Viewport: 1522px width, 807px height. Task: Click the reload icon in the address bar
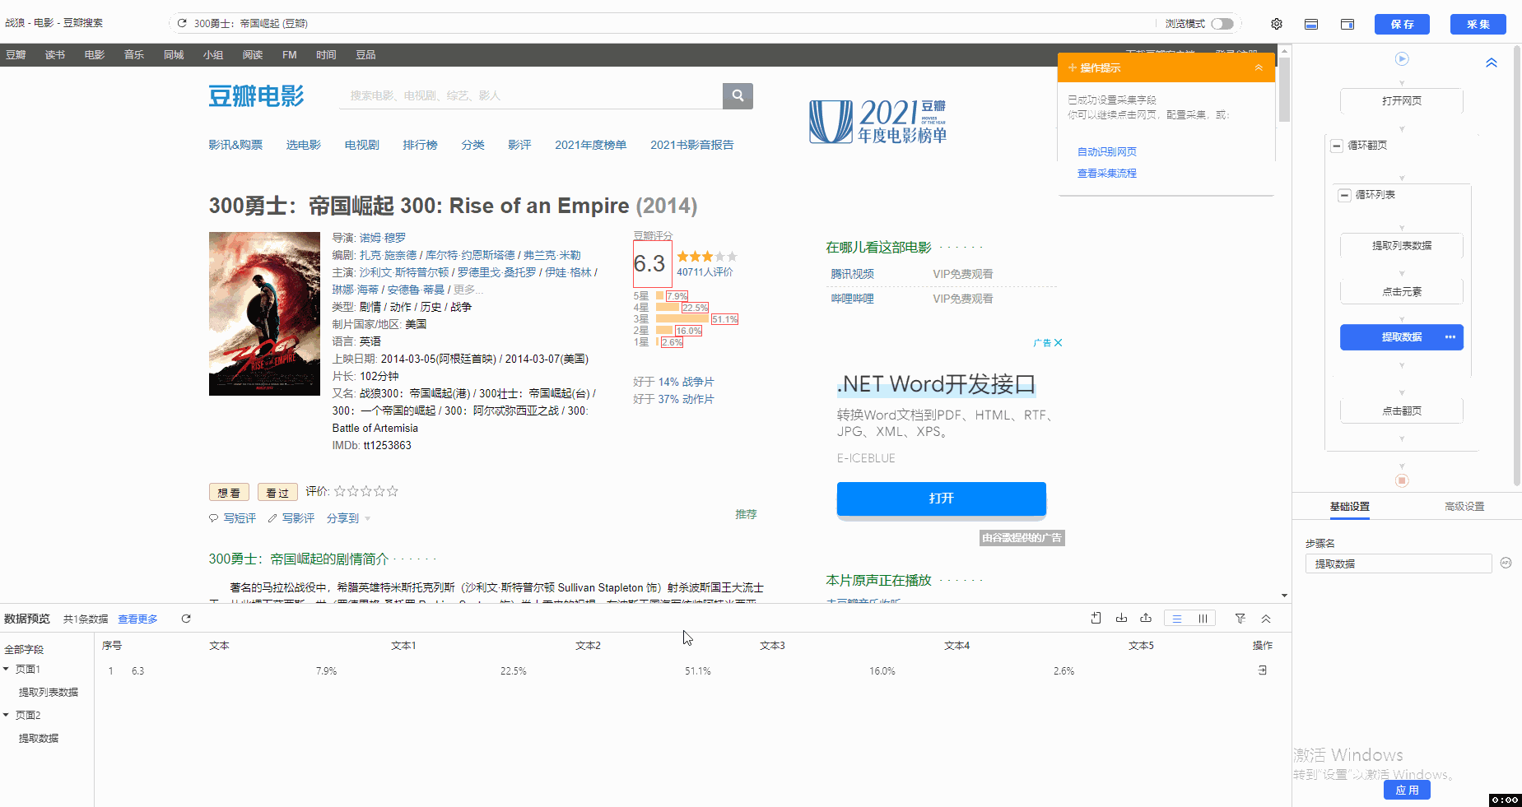[182, 23]
